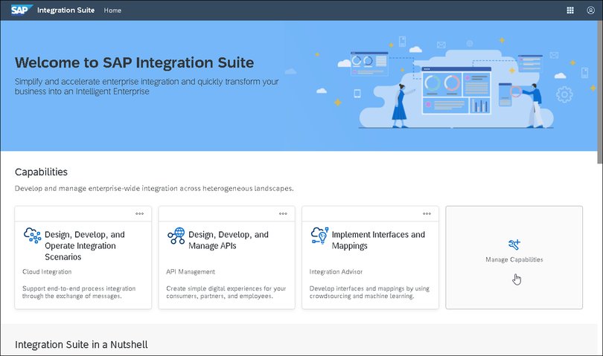The width and height of the screenshot is (603, 356).
Task: Click the "Develop interfaces and mappings" description
Action: pos(369,292)
